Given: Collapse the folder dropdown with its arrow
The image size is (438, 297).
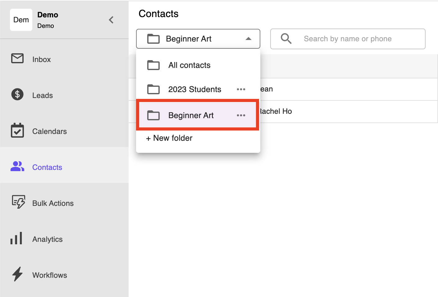Looking at the screenshot, I should click(x=248, y=39).
